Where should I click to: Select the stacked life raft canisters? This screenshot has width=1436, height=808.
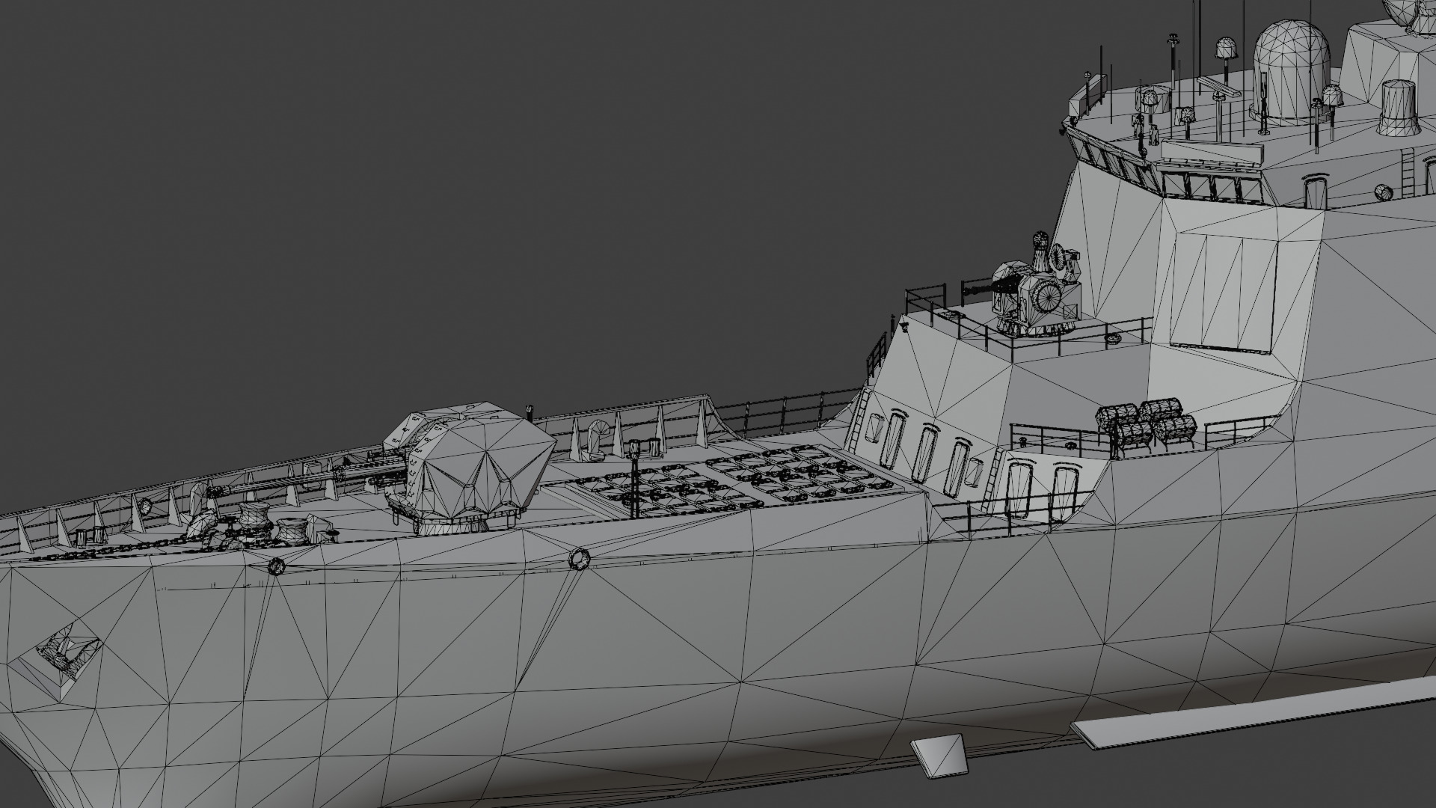1147,426
